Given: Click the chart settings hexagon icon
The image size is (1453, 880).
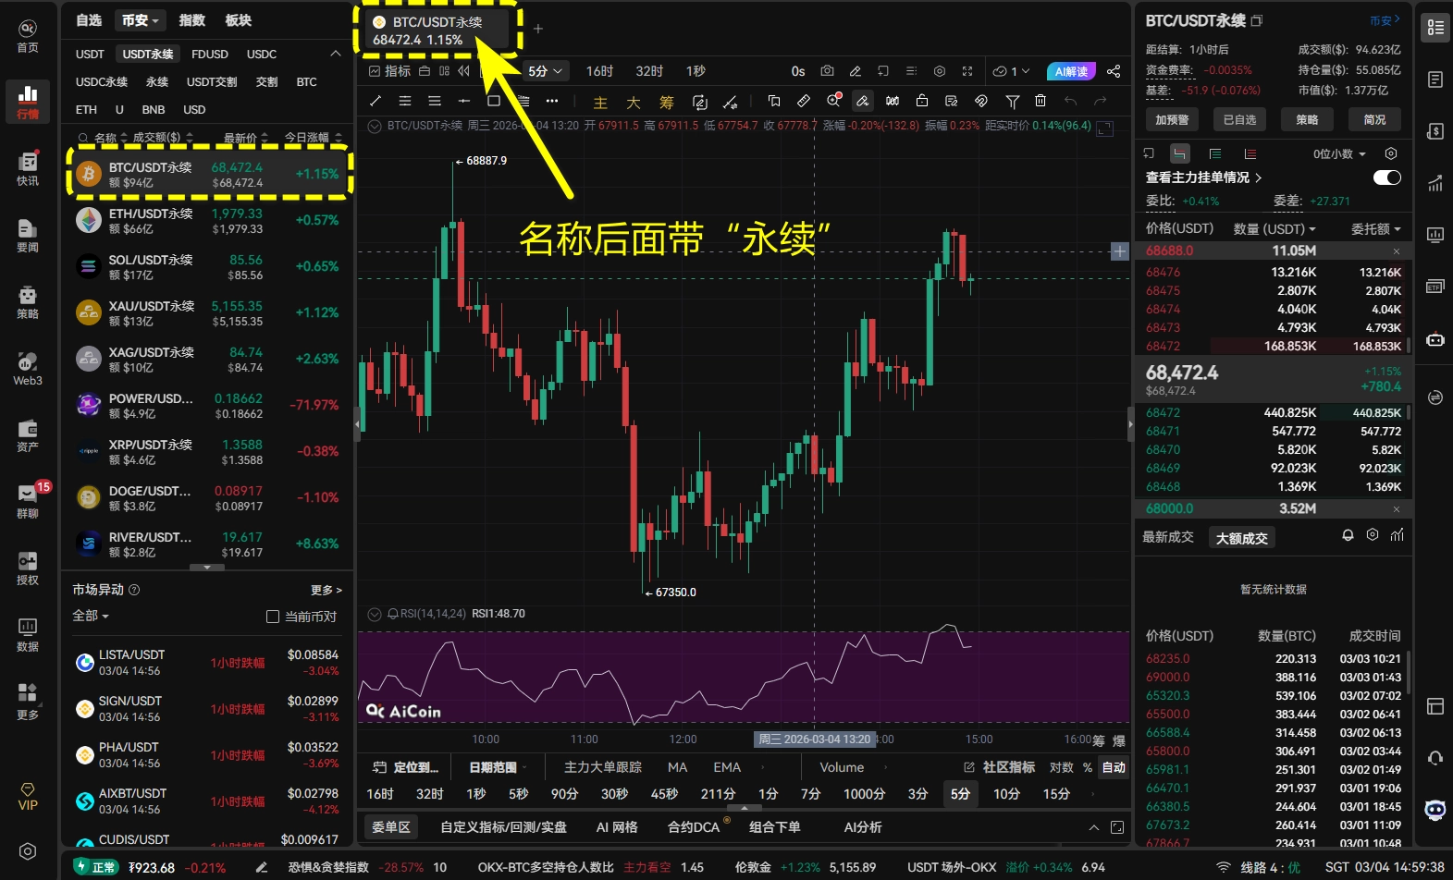Looking at the screenshot, I should pos(940,71).
